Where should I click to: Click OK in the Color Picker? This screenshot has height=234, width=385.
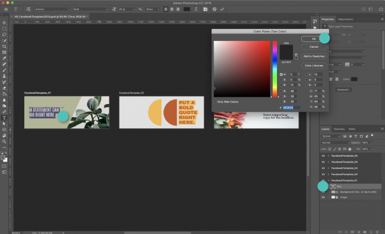pyautogui.click(x=314, y=39)
